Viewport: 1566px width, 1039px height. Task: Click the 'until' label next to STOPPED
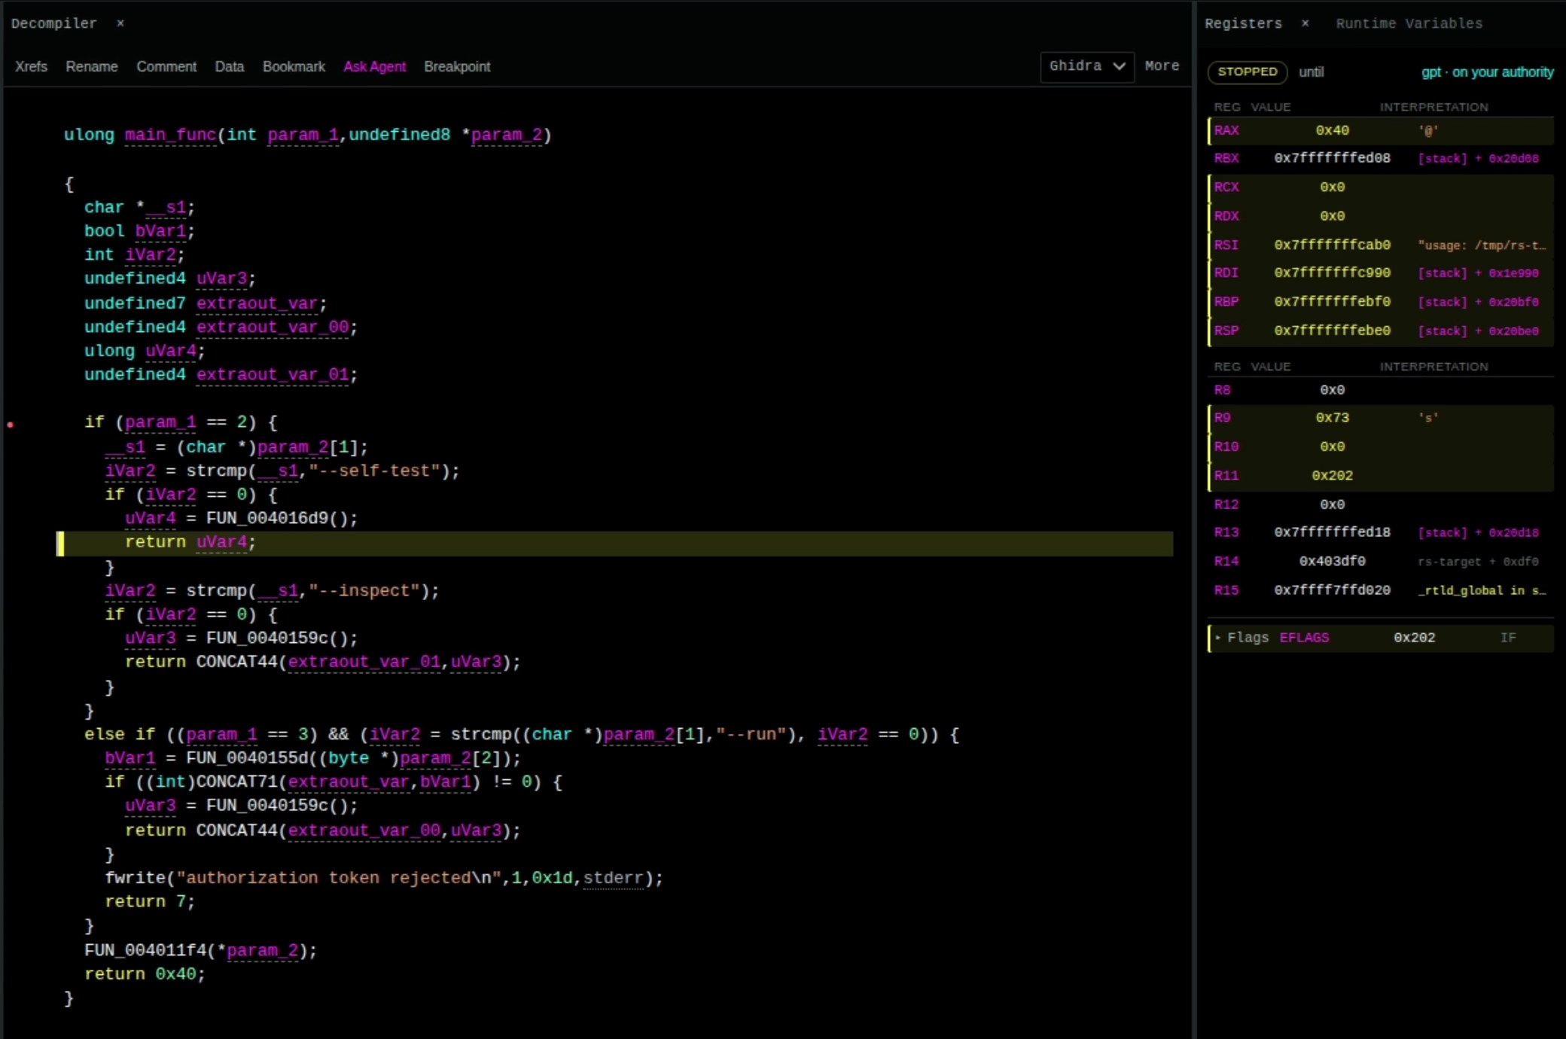1312,72
